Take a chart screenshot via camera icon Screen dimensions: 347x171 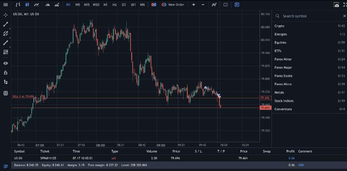click(336, 5)
